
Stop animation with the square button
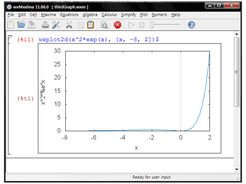click(142, 25)
